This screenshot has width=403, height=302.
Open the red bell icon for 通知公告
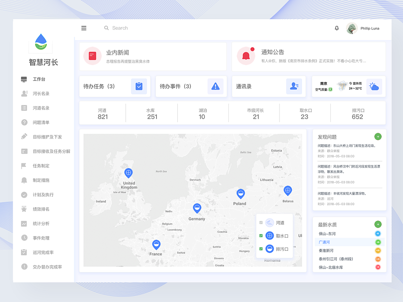(246, 56)
